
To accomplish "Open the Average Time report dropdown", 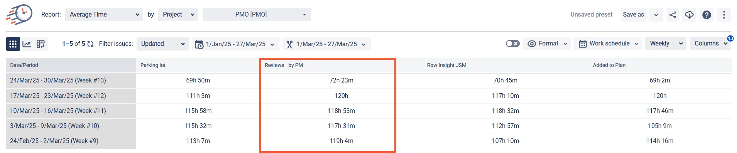I will 104,15.
